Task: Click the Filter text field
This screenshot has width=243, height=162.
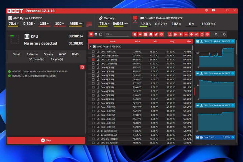Action: point(117,34)
